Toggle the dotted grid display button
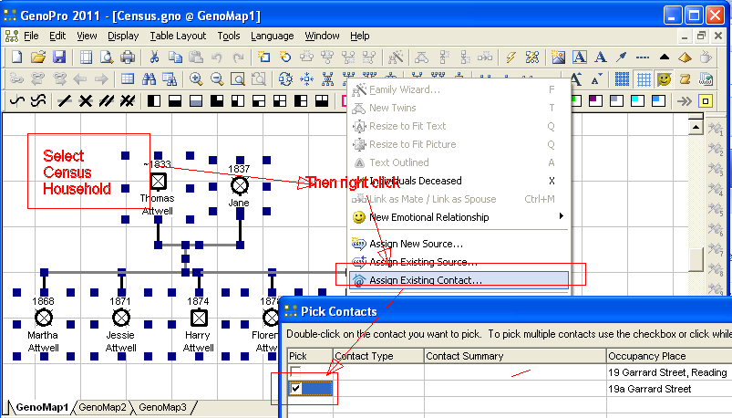This screenshot has height=418, width=732. (x=622, y=78)
